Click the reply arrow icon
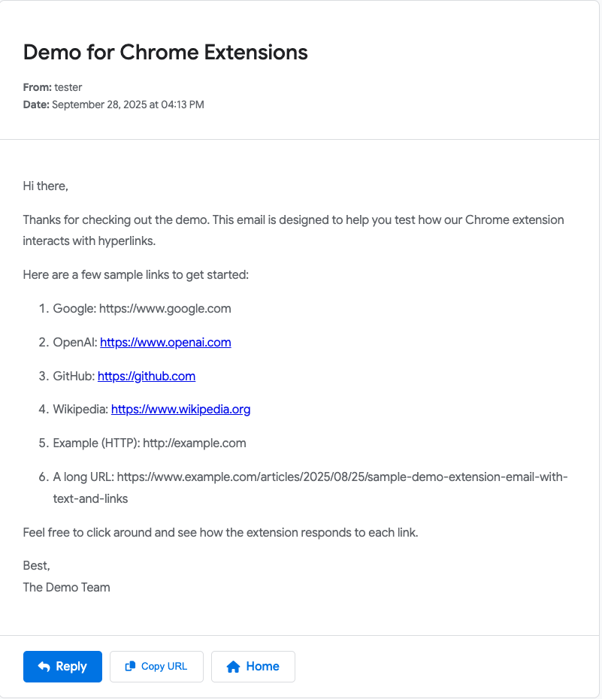The height and width of the screenshot is (699, 602). 44,667
